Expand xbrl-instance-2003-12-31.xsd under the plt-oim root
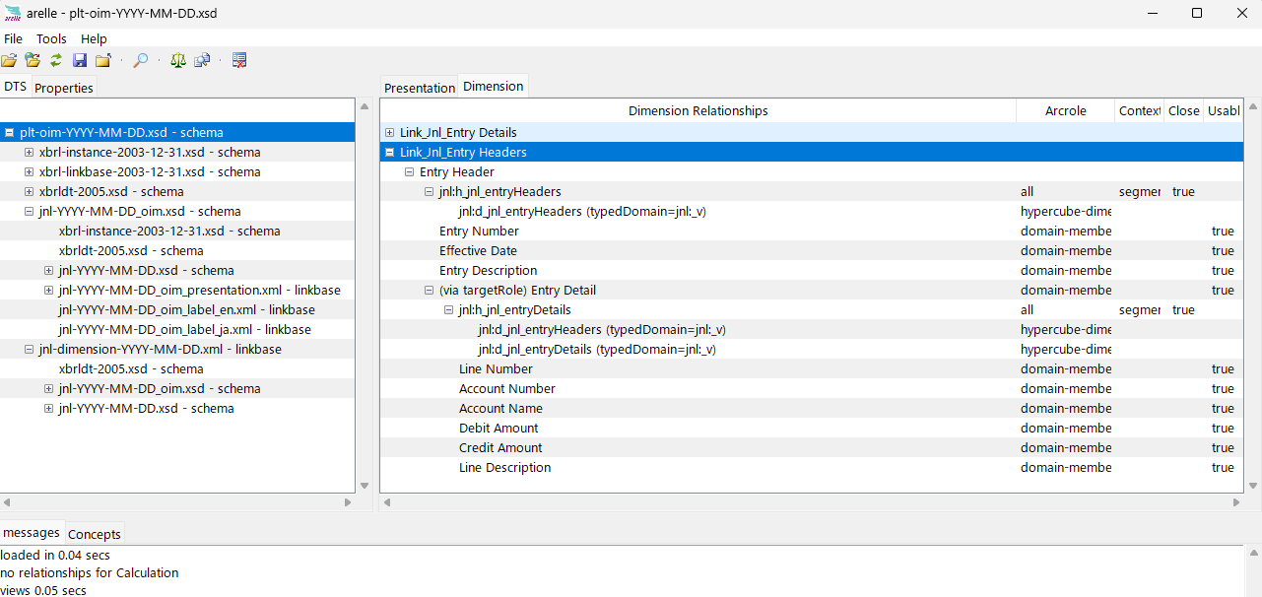 coord(29,152)
